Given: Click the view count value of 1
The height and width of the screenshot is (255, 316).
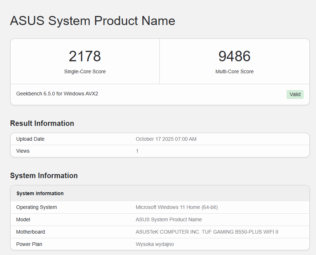Looking at the screenshot, I should pyautogui.click(x=137, y=151).
